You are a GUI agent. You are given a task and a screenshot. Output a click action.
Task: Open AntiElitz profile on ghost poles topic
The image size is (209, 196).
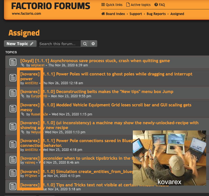point(31,83)
